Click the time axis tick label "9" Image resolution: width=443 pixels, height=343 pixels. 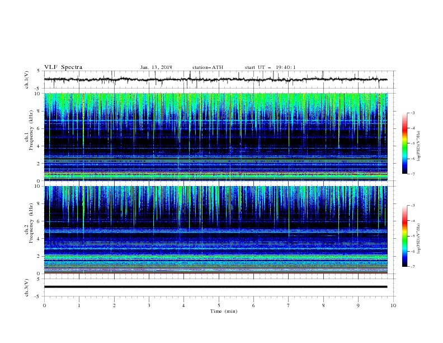pos(358,305)
